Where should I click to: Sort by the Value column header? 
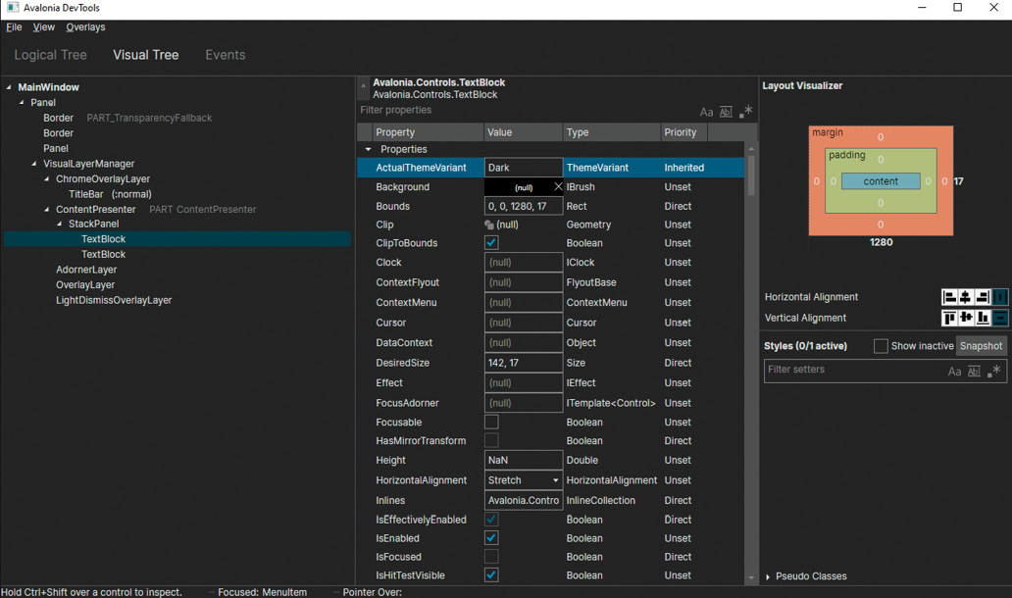(524, 132)
